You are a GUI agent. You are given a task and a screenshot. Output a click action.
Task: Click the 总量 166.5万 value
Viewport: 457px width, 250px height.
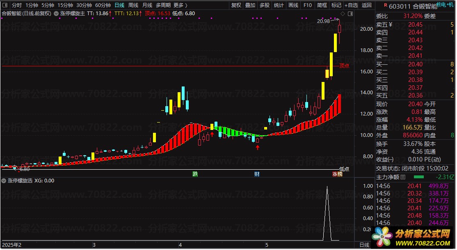click(x=412, y=127)
